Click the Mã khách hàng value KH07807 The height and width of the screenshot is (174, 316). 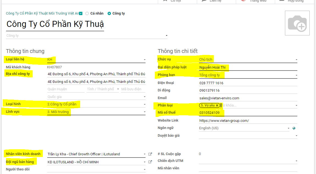click(54, 67)
